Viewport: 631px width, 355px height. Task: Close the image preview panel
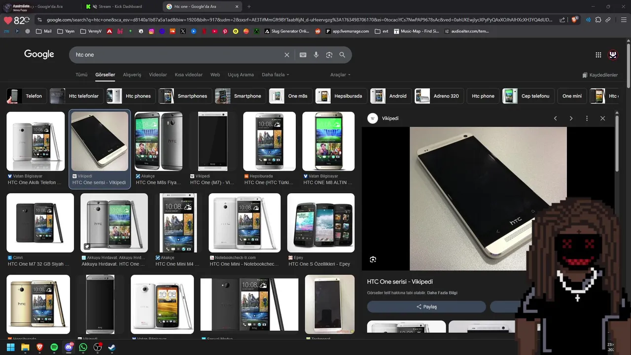tap(602, 118)
